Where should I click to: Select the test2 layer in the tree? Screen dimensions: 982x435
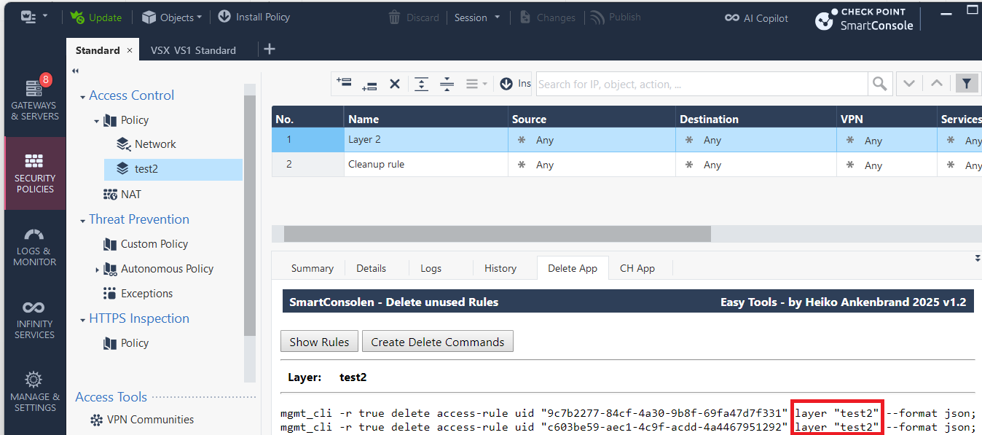173,169
